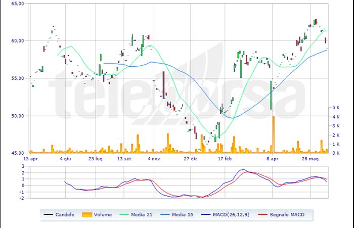This screenshot has height=228, width=354.
Task: Click the 25 lug date label
Action: pos(95,159)
